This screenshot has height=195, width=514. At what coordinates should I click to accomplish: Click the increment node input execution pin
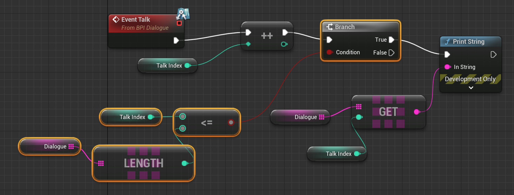(x=248, y=33)
